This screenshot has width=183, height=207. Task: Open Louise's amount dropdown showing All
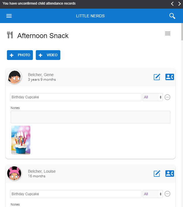click(x=153, y=194)
